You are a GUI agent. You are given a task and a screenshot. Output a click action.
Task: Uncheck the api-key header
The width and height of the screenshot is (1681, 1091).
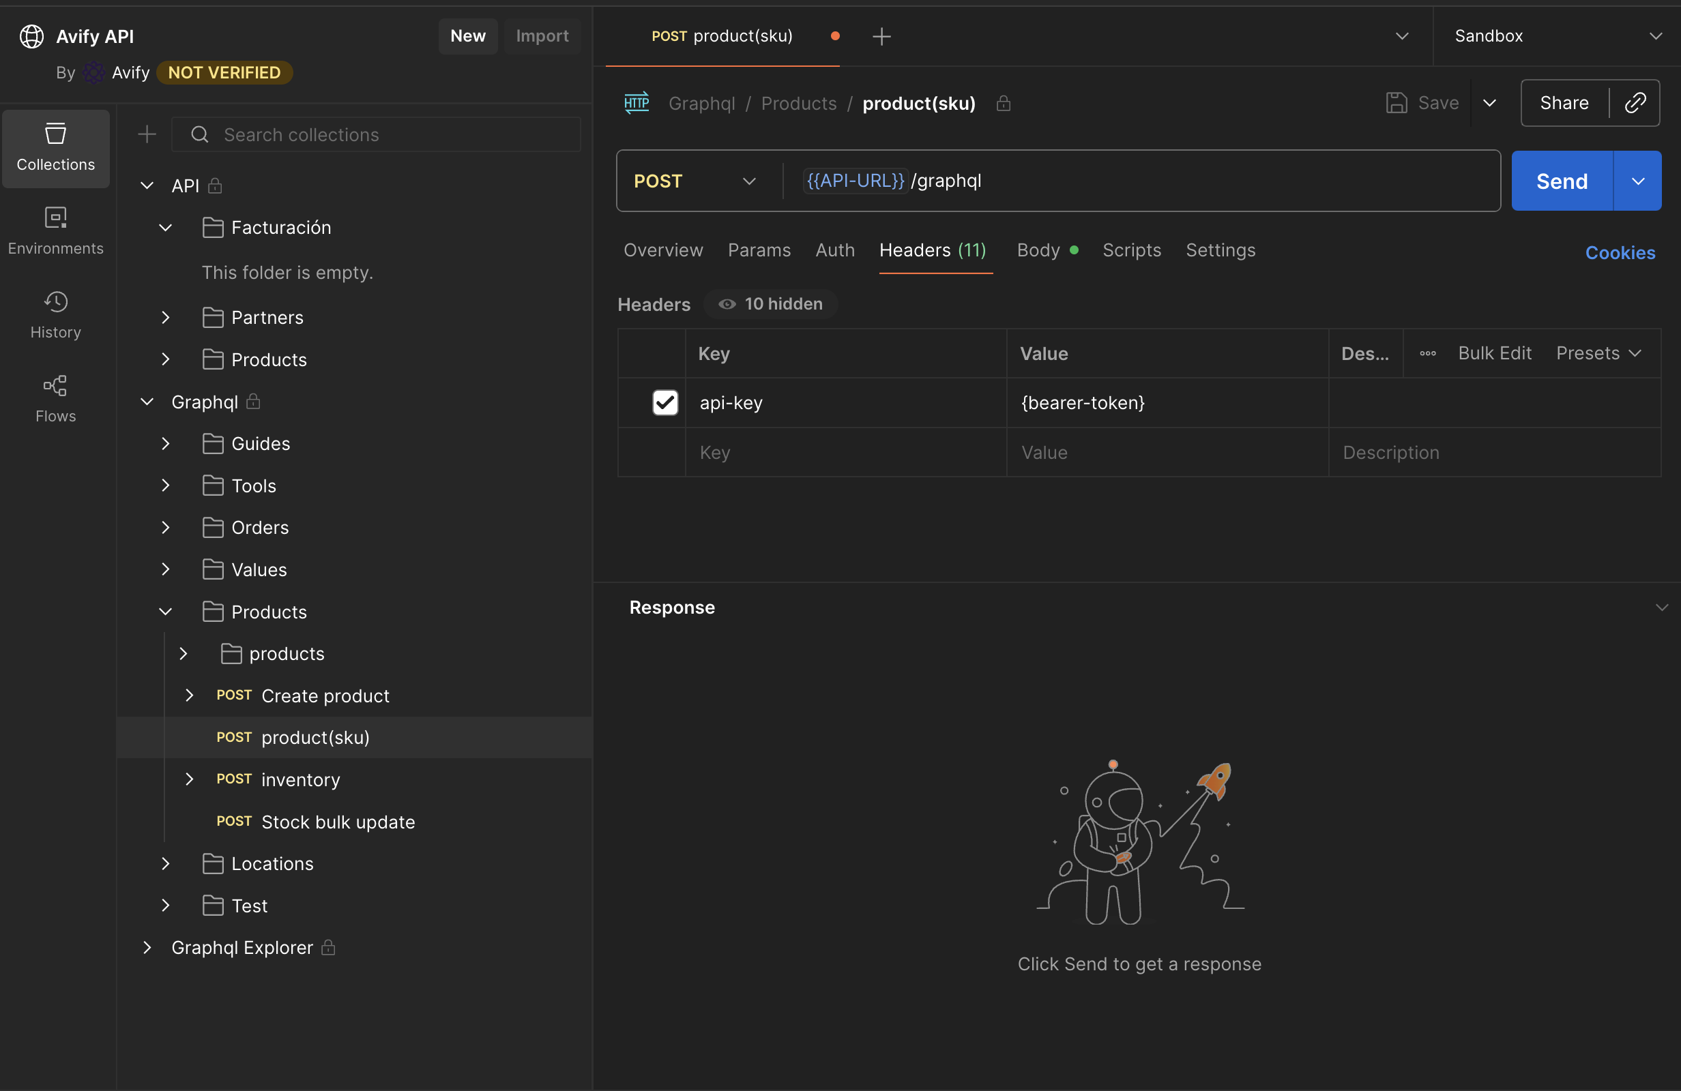(x=664, y=402)
